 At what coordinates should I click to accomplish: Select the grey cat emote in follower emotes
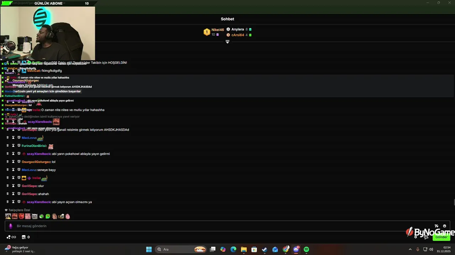tap(34, 216)
